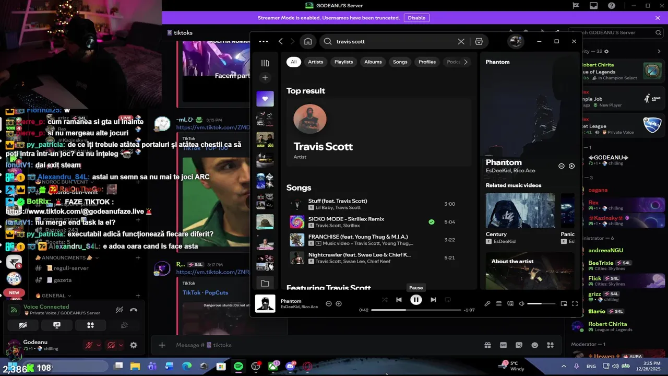Toggle Discord noise suppression icon
668x376 pixels.
point(120,310)
